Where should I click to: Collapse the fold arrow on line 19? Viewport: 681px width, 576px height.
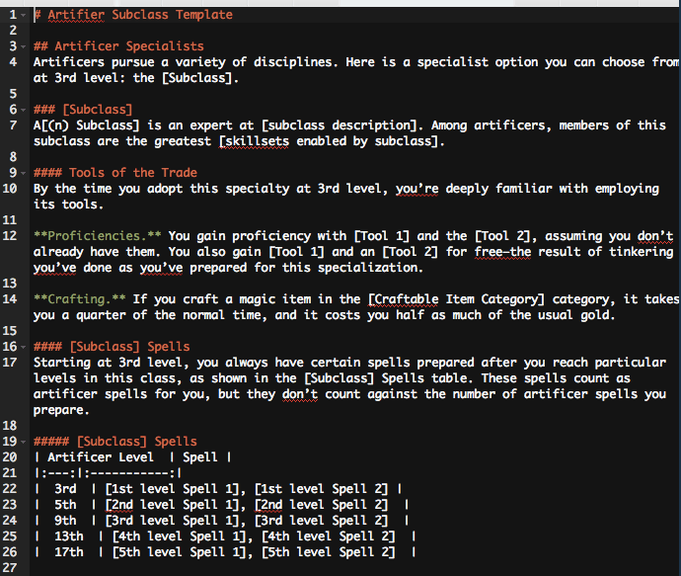coord(22,441)
